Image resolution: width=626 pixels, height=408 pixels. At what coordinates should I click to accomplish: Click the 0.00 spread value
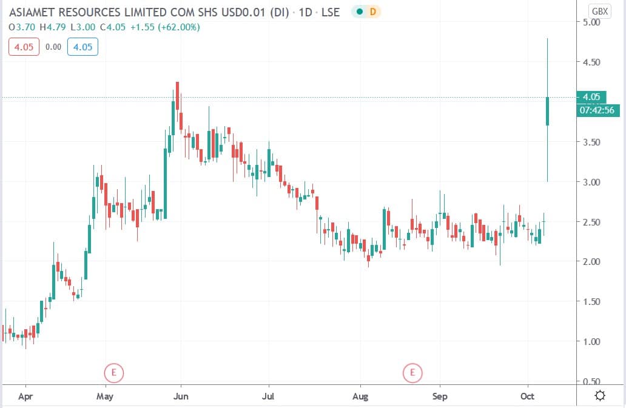53,47
